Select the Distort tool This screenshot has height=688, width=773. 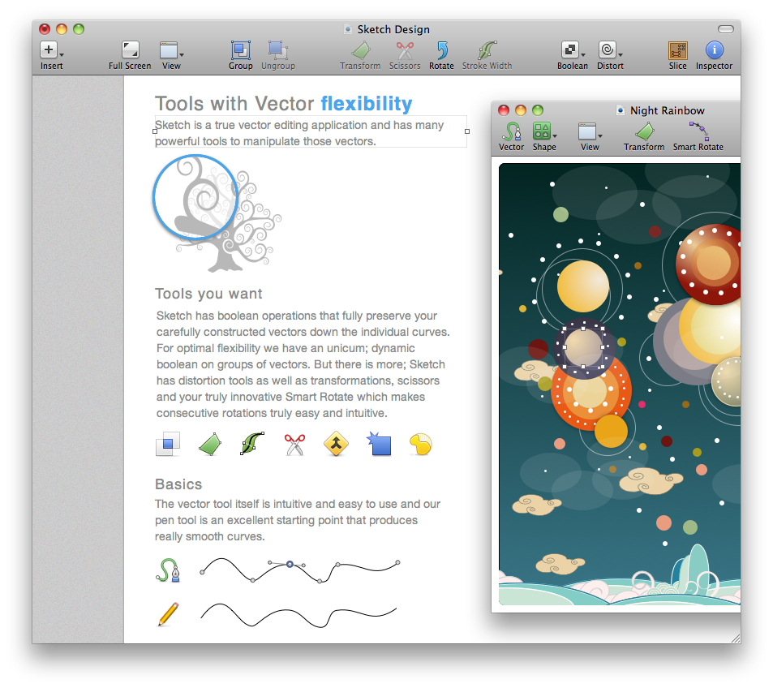tap(607, 50)
